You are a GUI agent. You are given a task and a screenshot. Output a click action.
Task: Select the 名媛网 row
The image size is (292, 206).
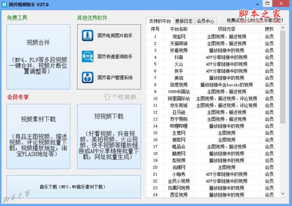[x=213, y=167]
